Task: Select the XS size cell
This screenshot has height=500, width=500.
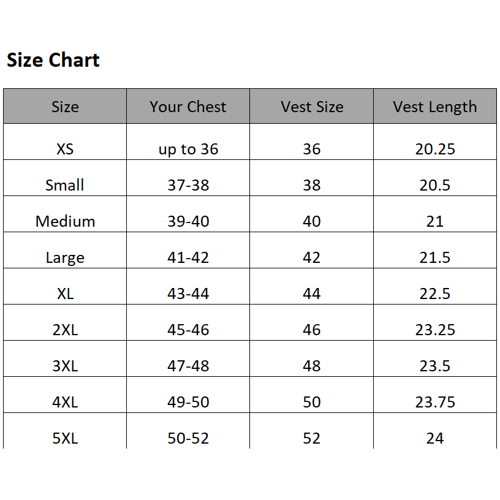Action: 65,149
